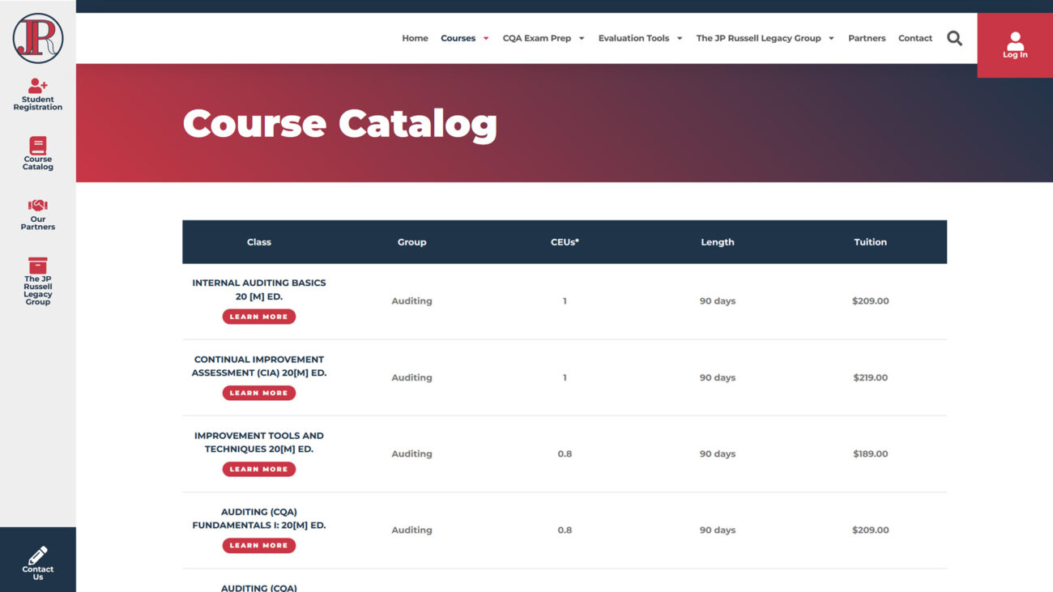This screenshot has width=1053, height=592.
Task: Click Learn More for Improvement Tools and Techniques
Action: tap(258, 468)
